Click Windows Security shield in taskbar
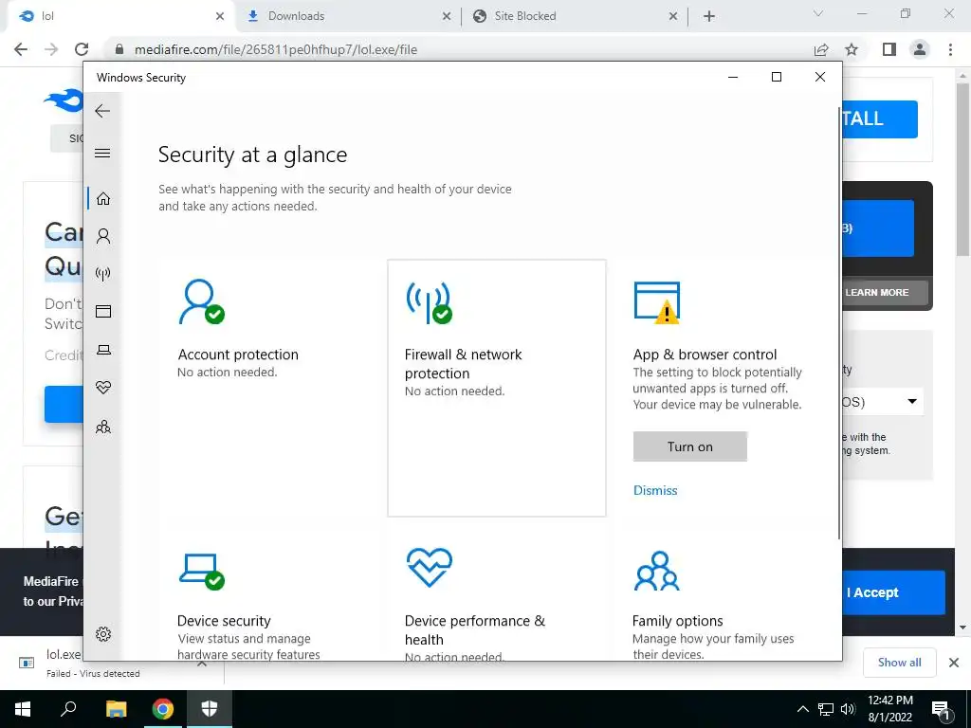 click(210, 709)
